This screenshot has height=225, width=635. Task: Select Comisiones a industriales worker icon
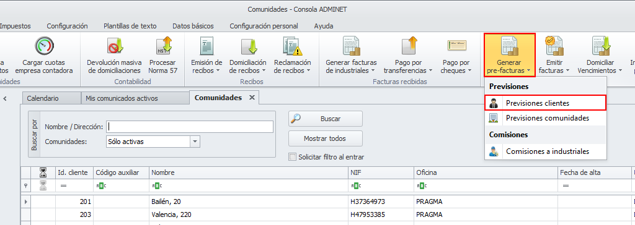click(x=494, y=151)
